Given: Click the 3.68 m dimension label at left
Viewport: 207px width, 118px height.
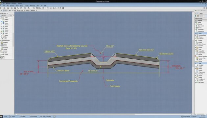Looking at the screenshot, I should (x=50, y=51).
